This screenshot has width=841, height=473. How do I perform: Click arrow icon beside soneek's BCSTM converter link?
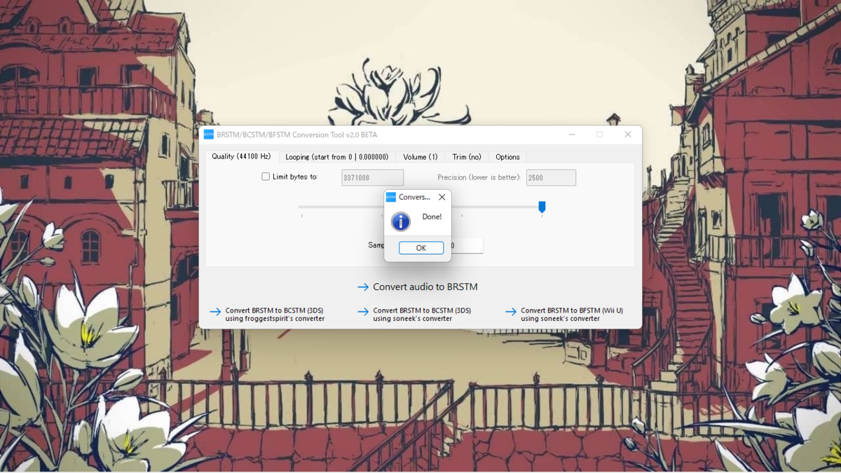[x=363, y=312]
